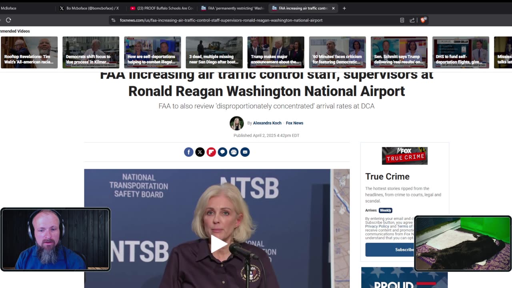Click the streamer webcam overlay
This screenshot has height=288, width=512.
point(55,240)
